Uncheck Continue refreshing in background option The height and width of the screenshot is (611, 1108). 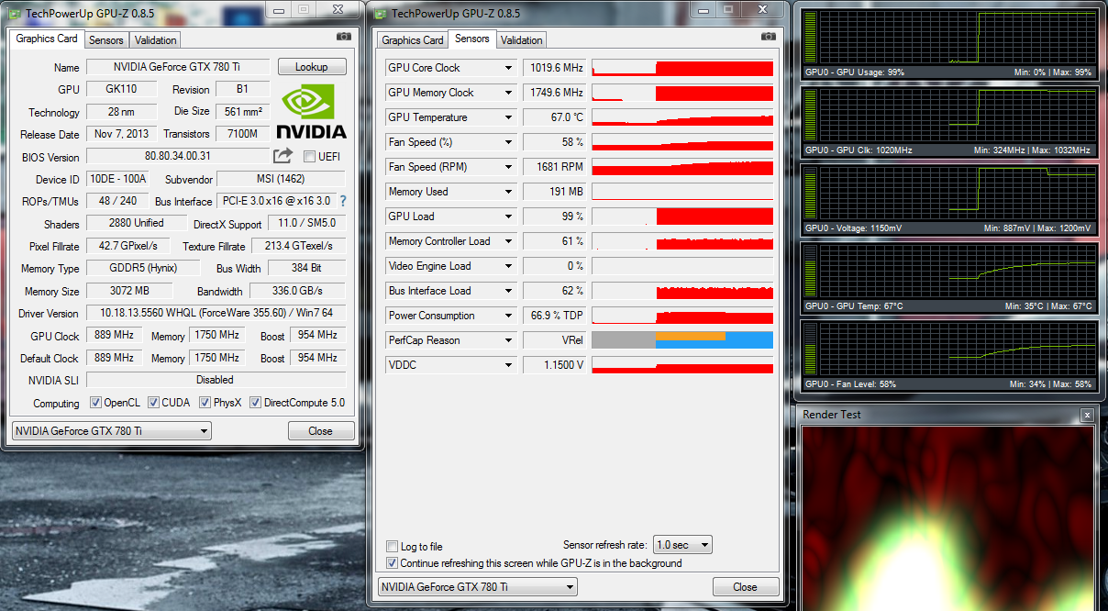(x=393, y=563)
